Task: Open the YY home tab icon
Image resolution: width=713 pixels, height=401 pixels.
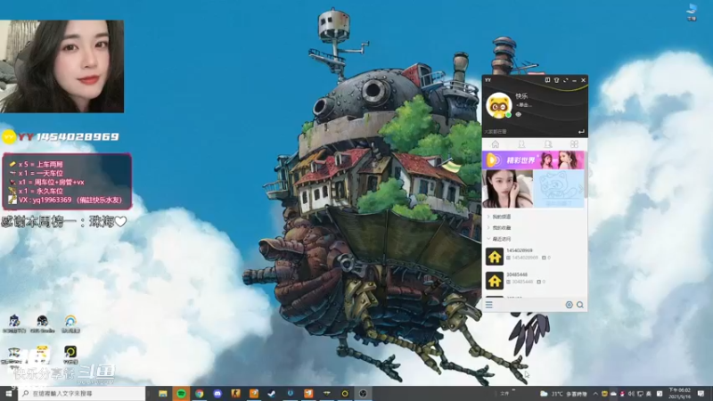Action: 496,144
